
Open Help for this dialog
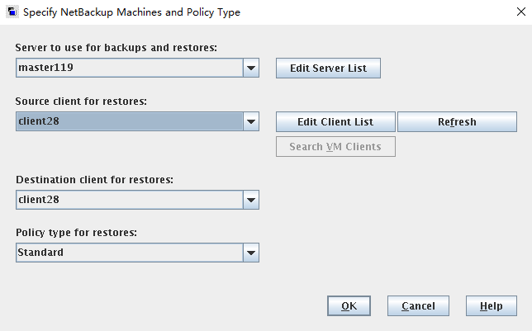[x=491, y=306]
